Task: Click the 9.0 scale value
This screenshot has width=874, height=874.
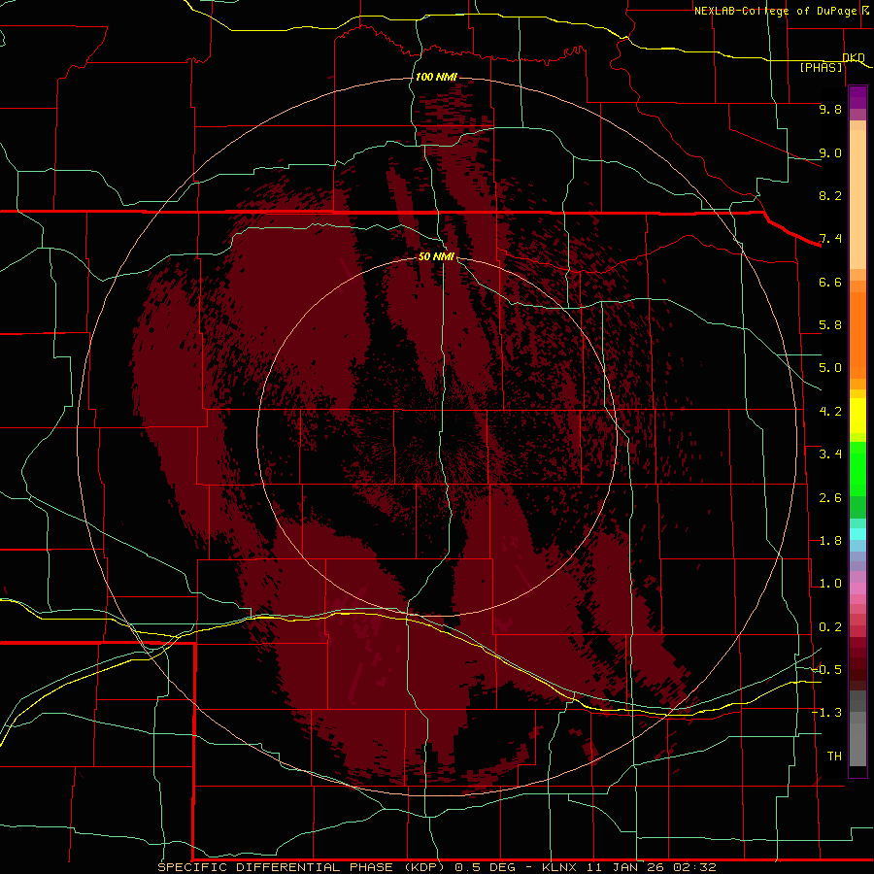Action: [830, 152]
